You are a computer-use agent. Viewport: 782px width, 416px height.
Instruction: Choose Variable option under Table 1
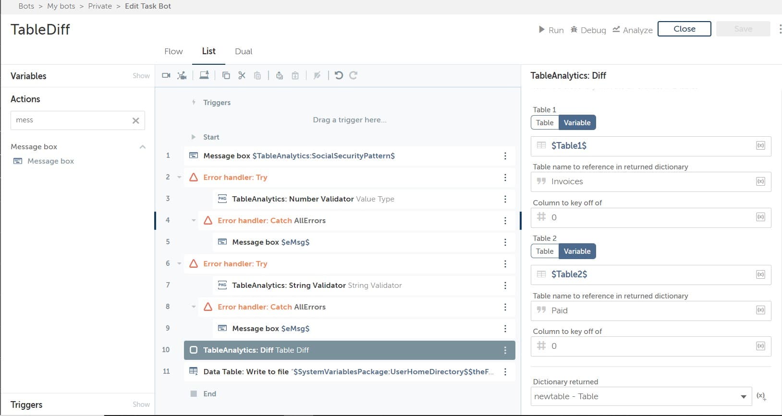tap(577, 123)
